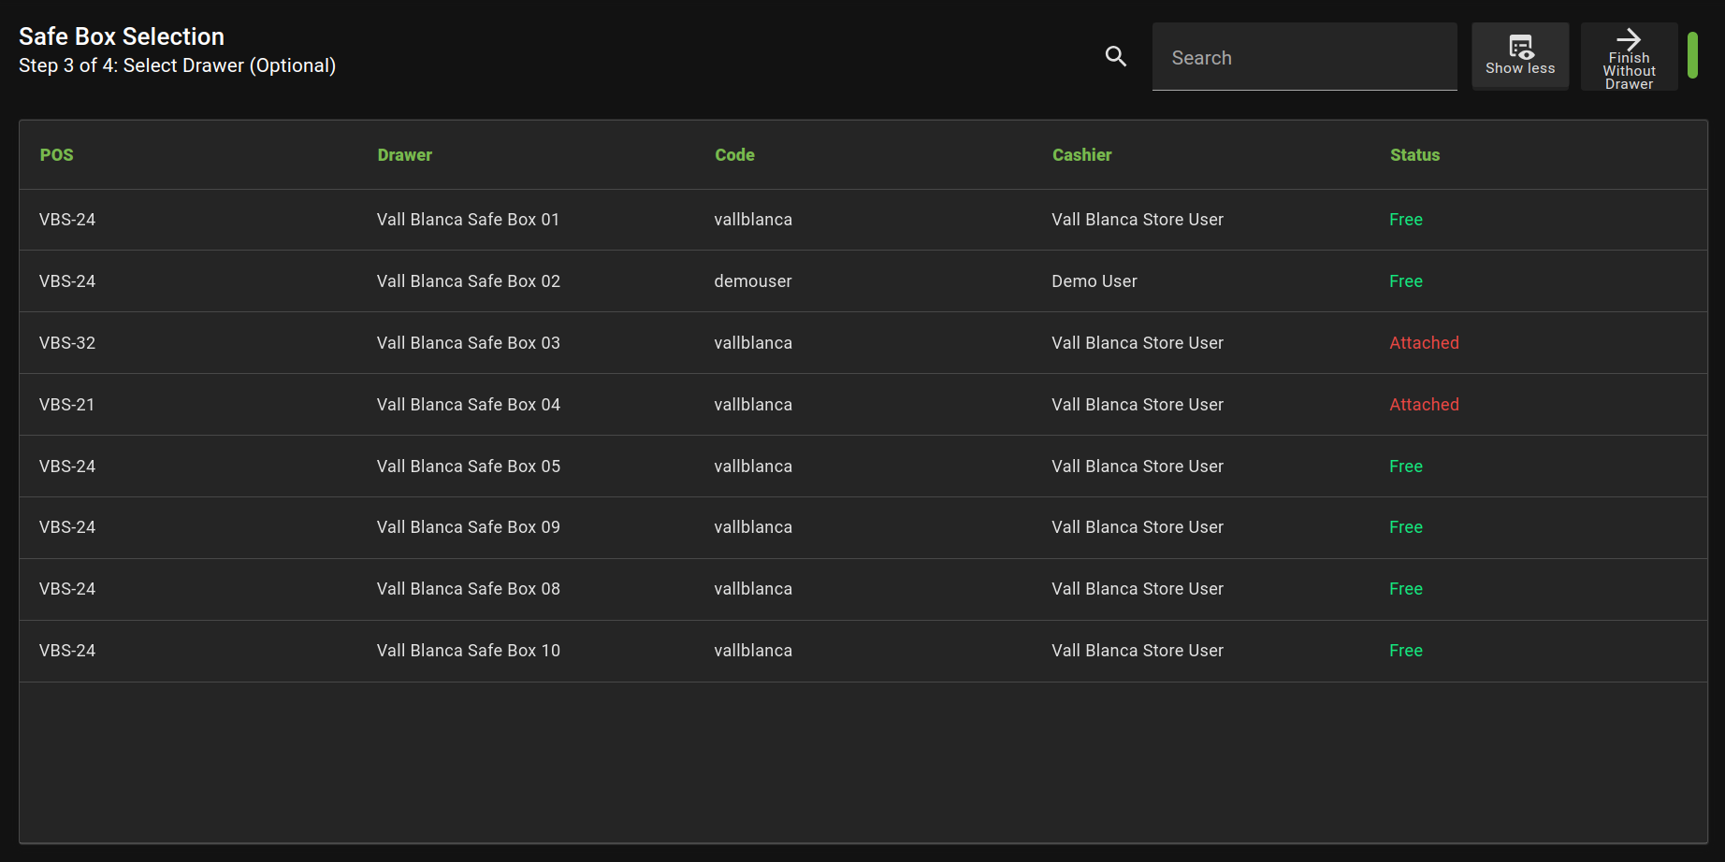This screenshot has height=862, width=1725.
Task: Click the Demo User cashier cell
Action: (1094, 281)
